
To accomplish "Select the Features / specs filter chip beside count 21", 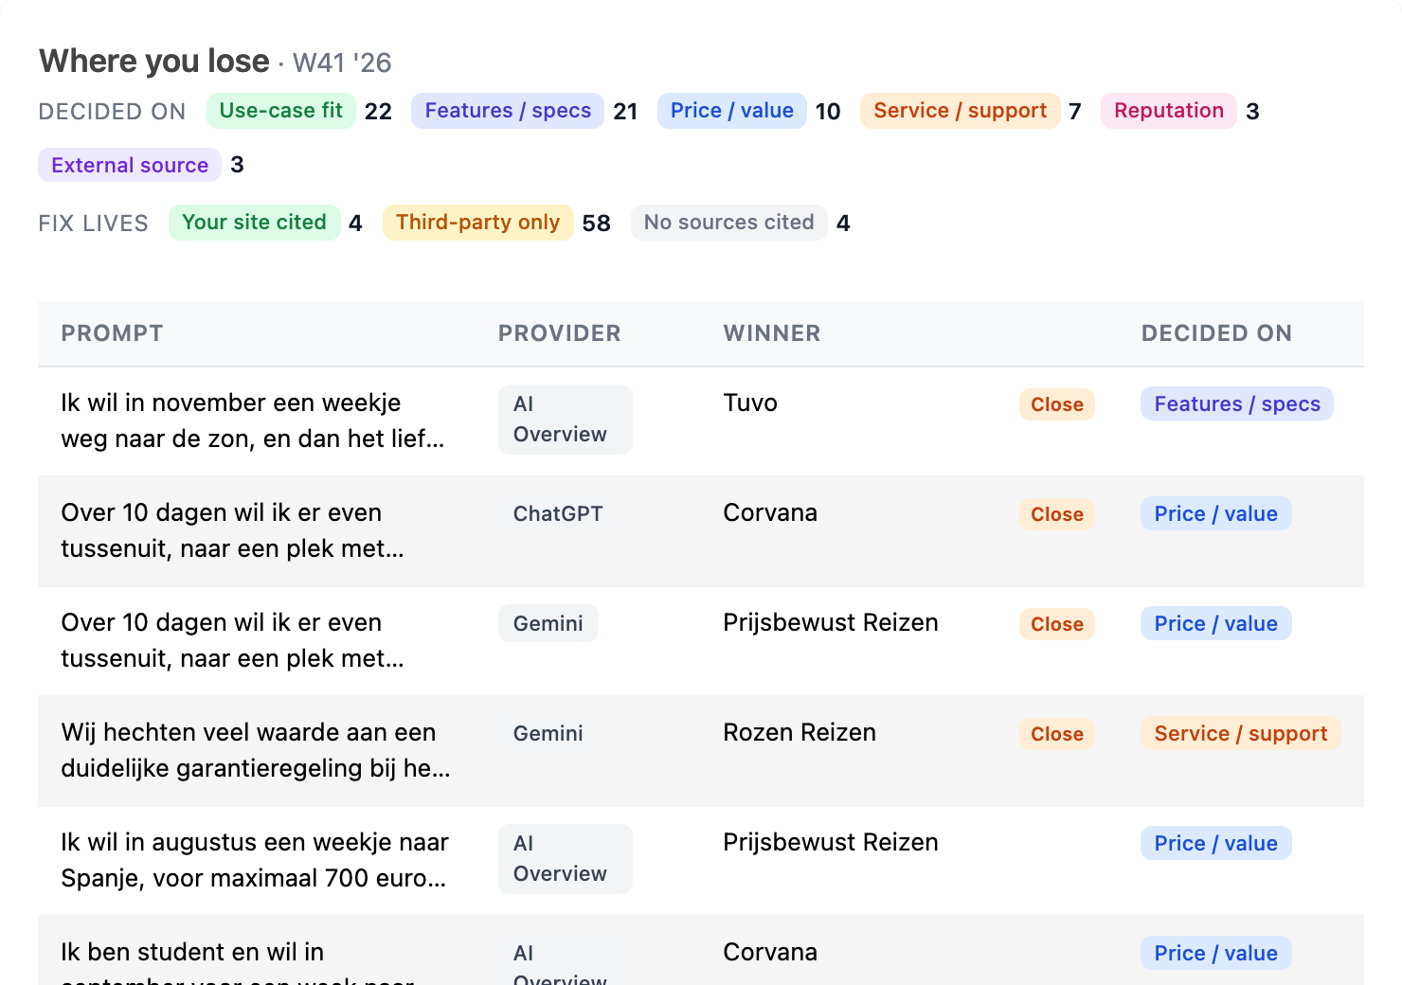I will pyautogui.click(x=508, y=111).
